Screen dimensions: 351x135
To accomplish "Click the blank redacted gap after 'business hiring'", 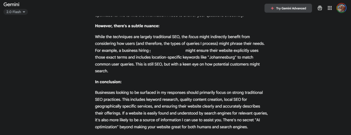I will [x=167, y=50].
